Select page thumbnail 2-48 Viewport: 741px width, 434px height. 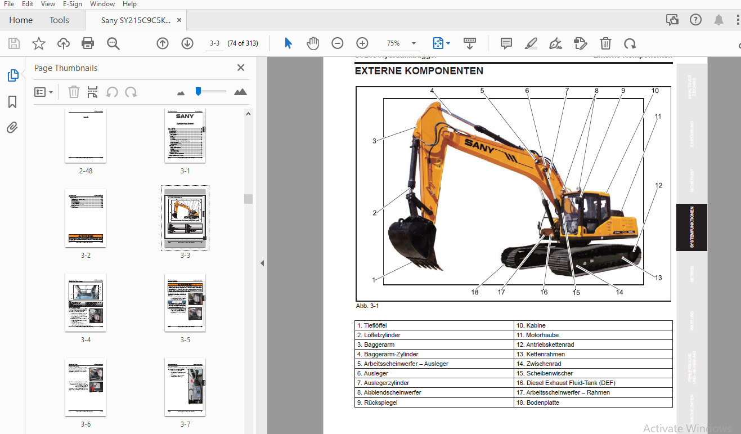(86, 136)
